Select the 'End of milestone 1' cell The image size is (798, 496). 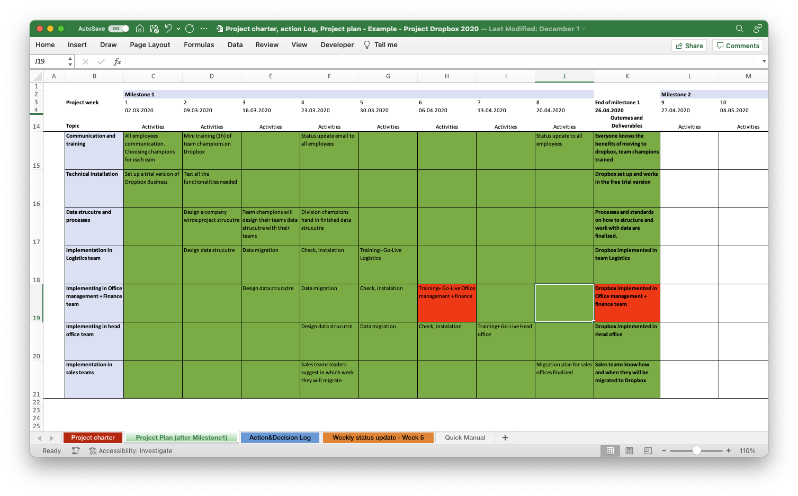point(627,103)
